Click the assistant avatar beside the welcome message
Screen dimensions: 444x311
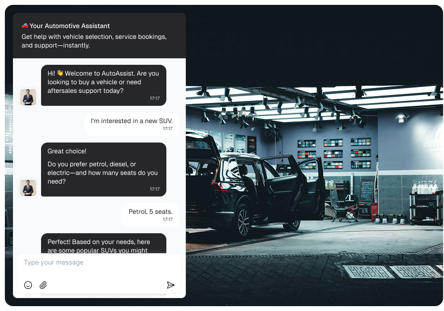point(28,98)
